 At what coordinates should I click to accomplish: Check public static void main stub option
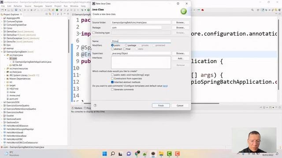[x=112, y=75]
